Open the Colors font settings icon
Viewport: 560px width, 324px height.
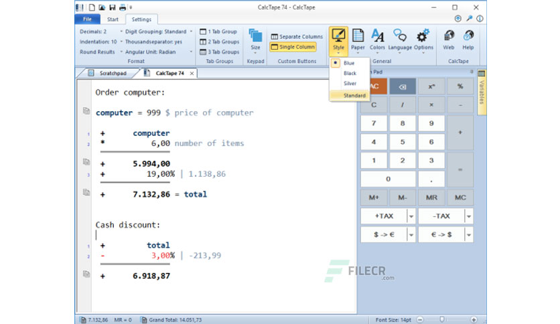(x=377, y=41)
